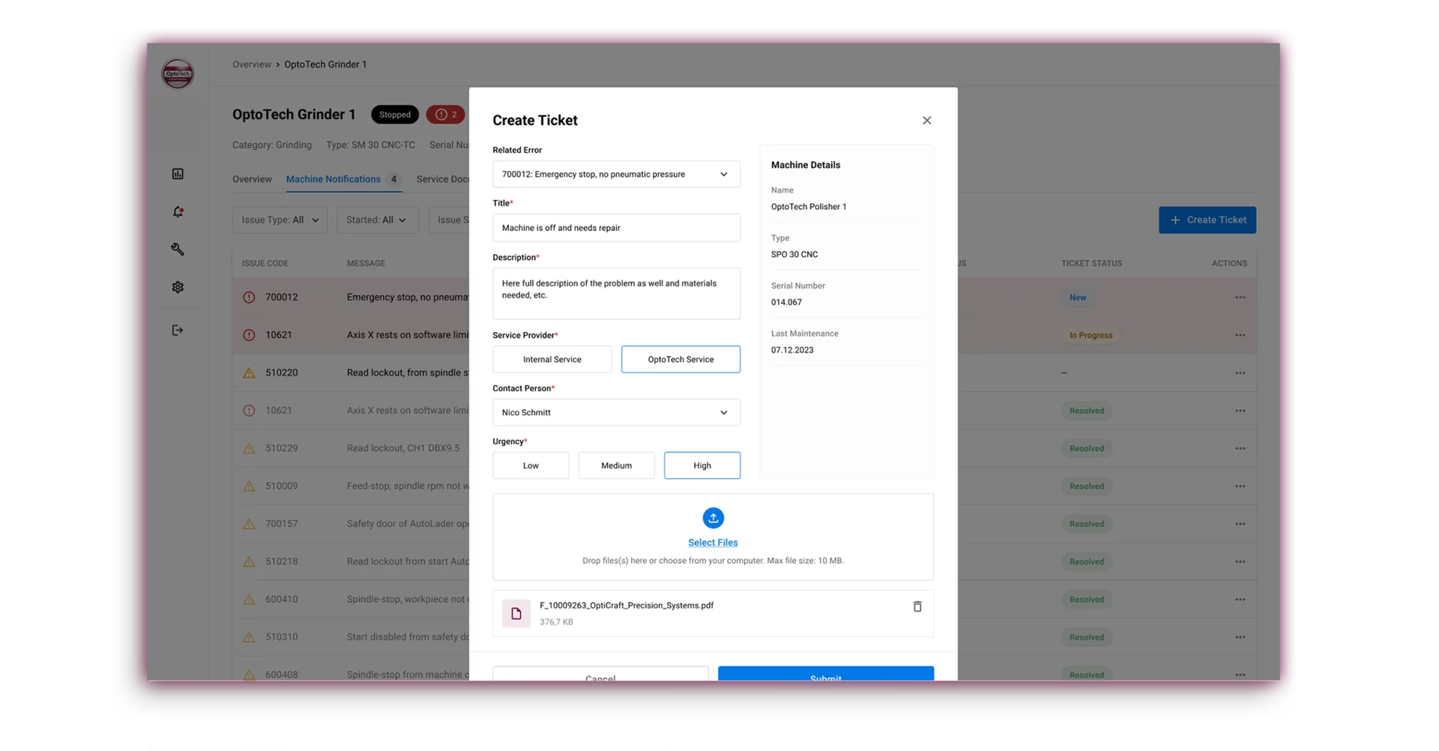
Task: Set urgency to Low
Action: [531, 465]
